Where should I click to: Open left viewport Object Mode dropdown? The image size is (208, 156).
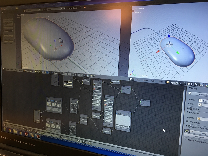pyautogui.click(x=28, y=71)
